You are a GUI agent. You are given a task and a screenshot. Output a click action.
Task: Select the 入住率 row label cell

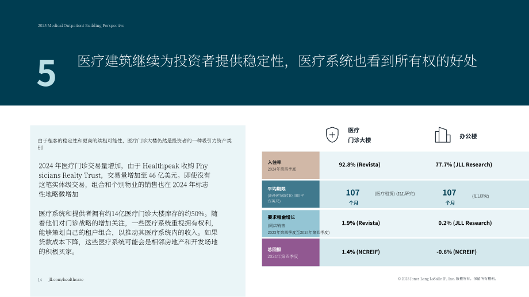coord(291,165)
